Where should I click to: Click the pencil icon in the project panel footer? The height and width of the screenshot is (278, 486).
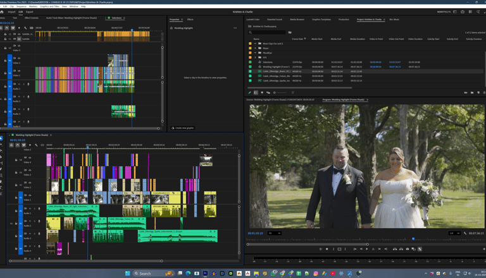pos(249,92)
